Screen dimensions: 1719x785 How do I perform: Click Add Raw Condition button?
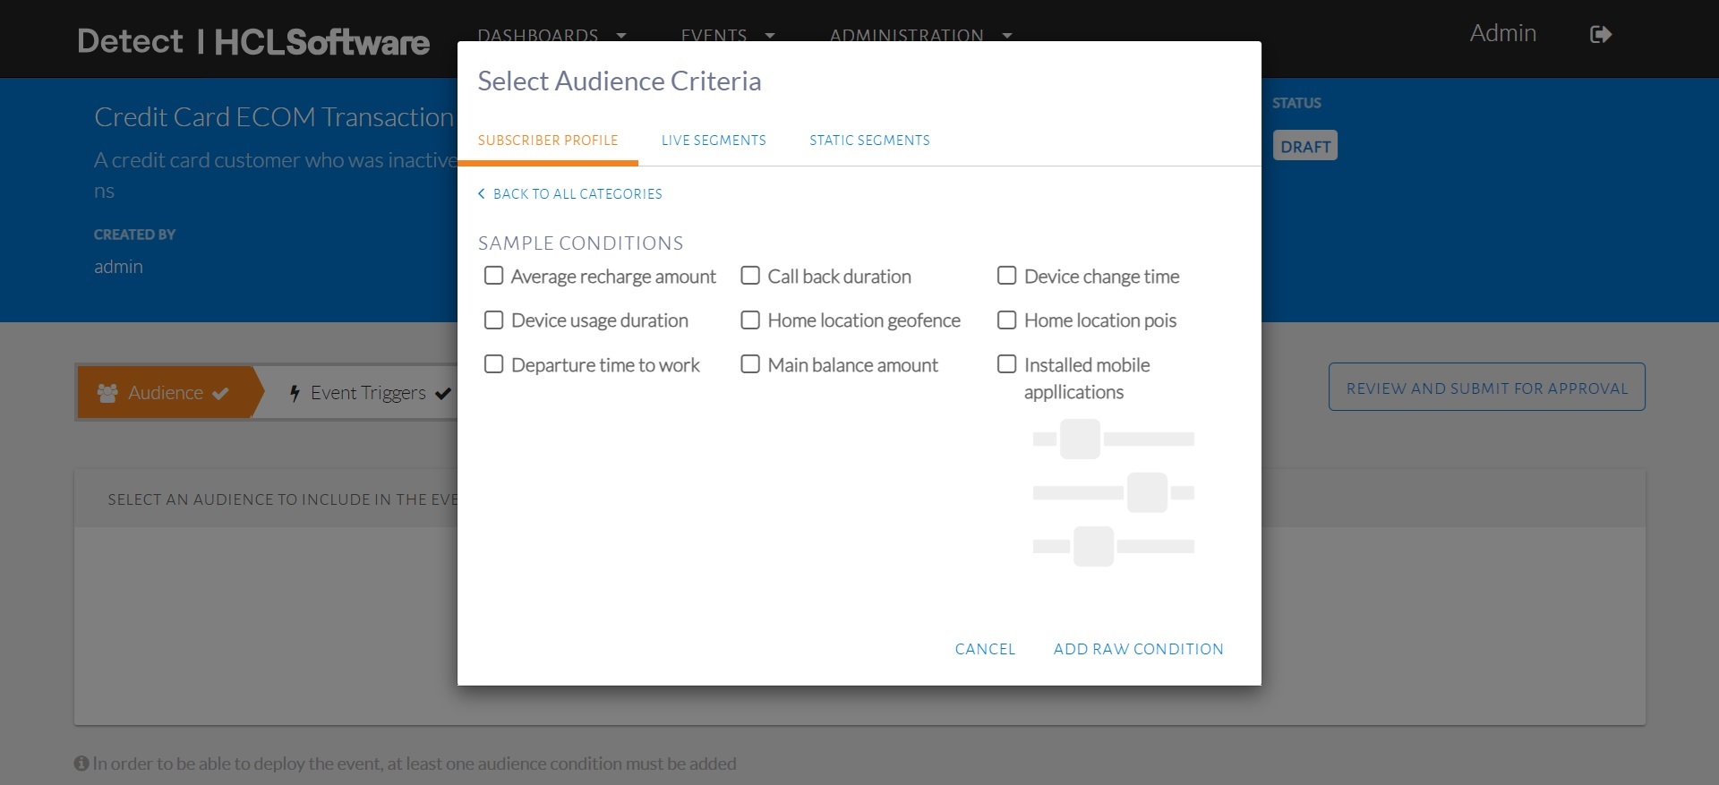point(1138,649)
